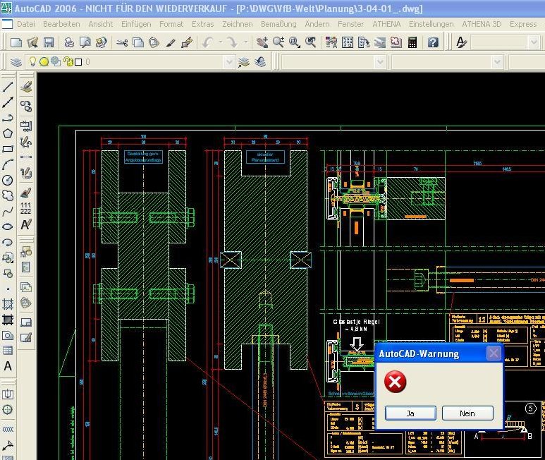Select the Construction Line (xline) tool
The image size is (545, 460).
coord(8,102)
